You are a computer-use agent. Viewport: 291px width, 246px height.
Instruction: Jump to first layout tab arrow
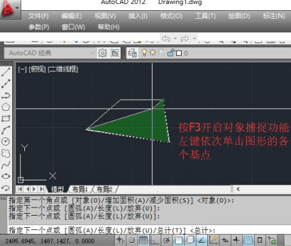20,189
